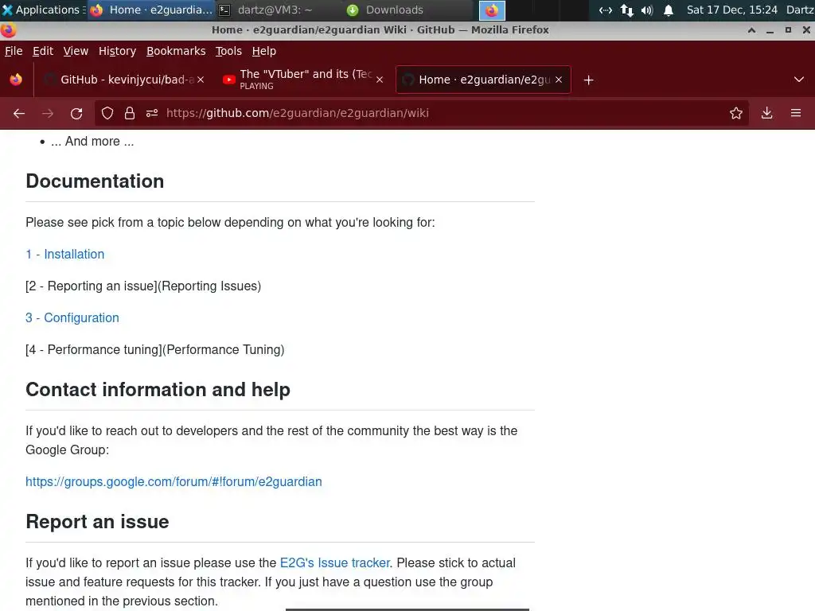Open the Bookmarks menu
Image resolution: width=815 pixels, height=611 pixels.
point(176,51)
